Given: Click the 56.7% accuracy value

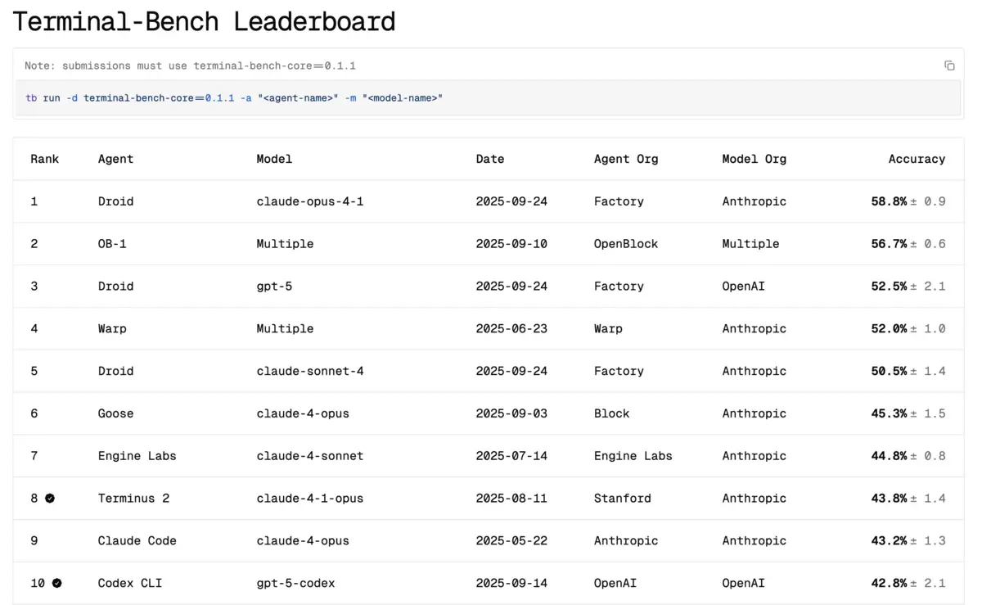Looking at the screenshot, I should [889, 244].
